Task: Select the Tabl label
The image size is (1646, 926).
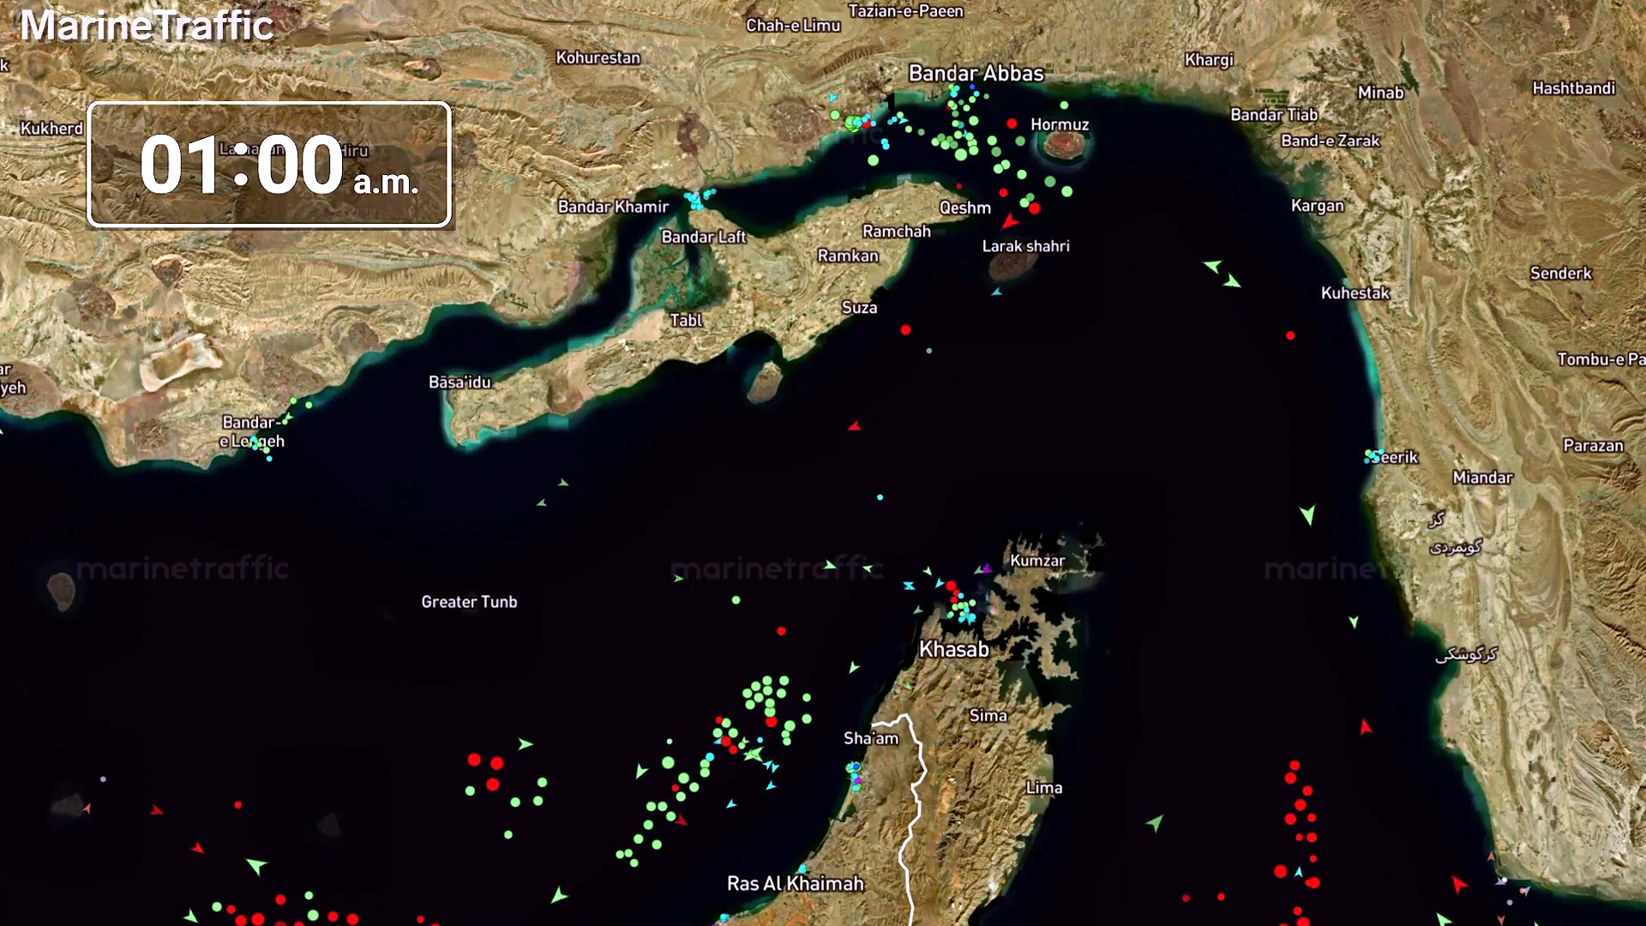Action: tap(687, 321)
